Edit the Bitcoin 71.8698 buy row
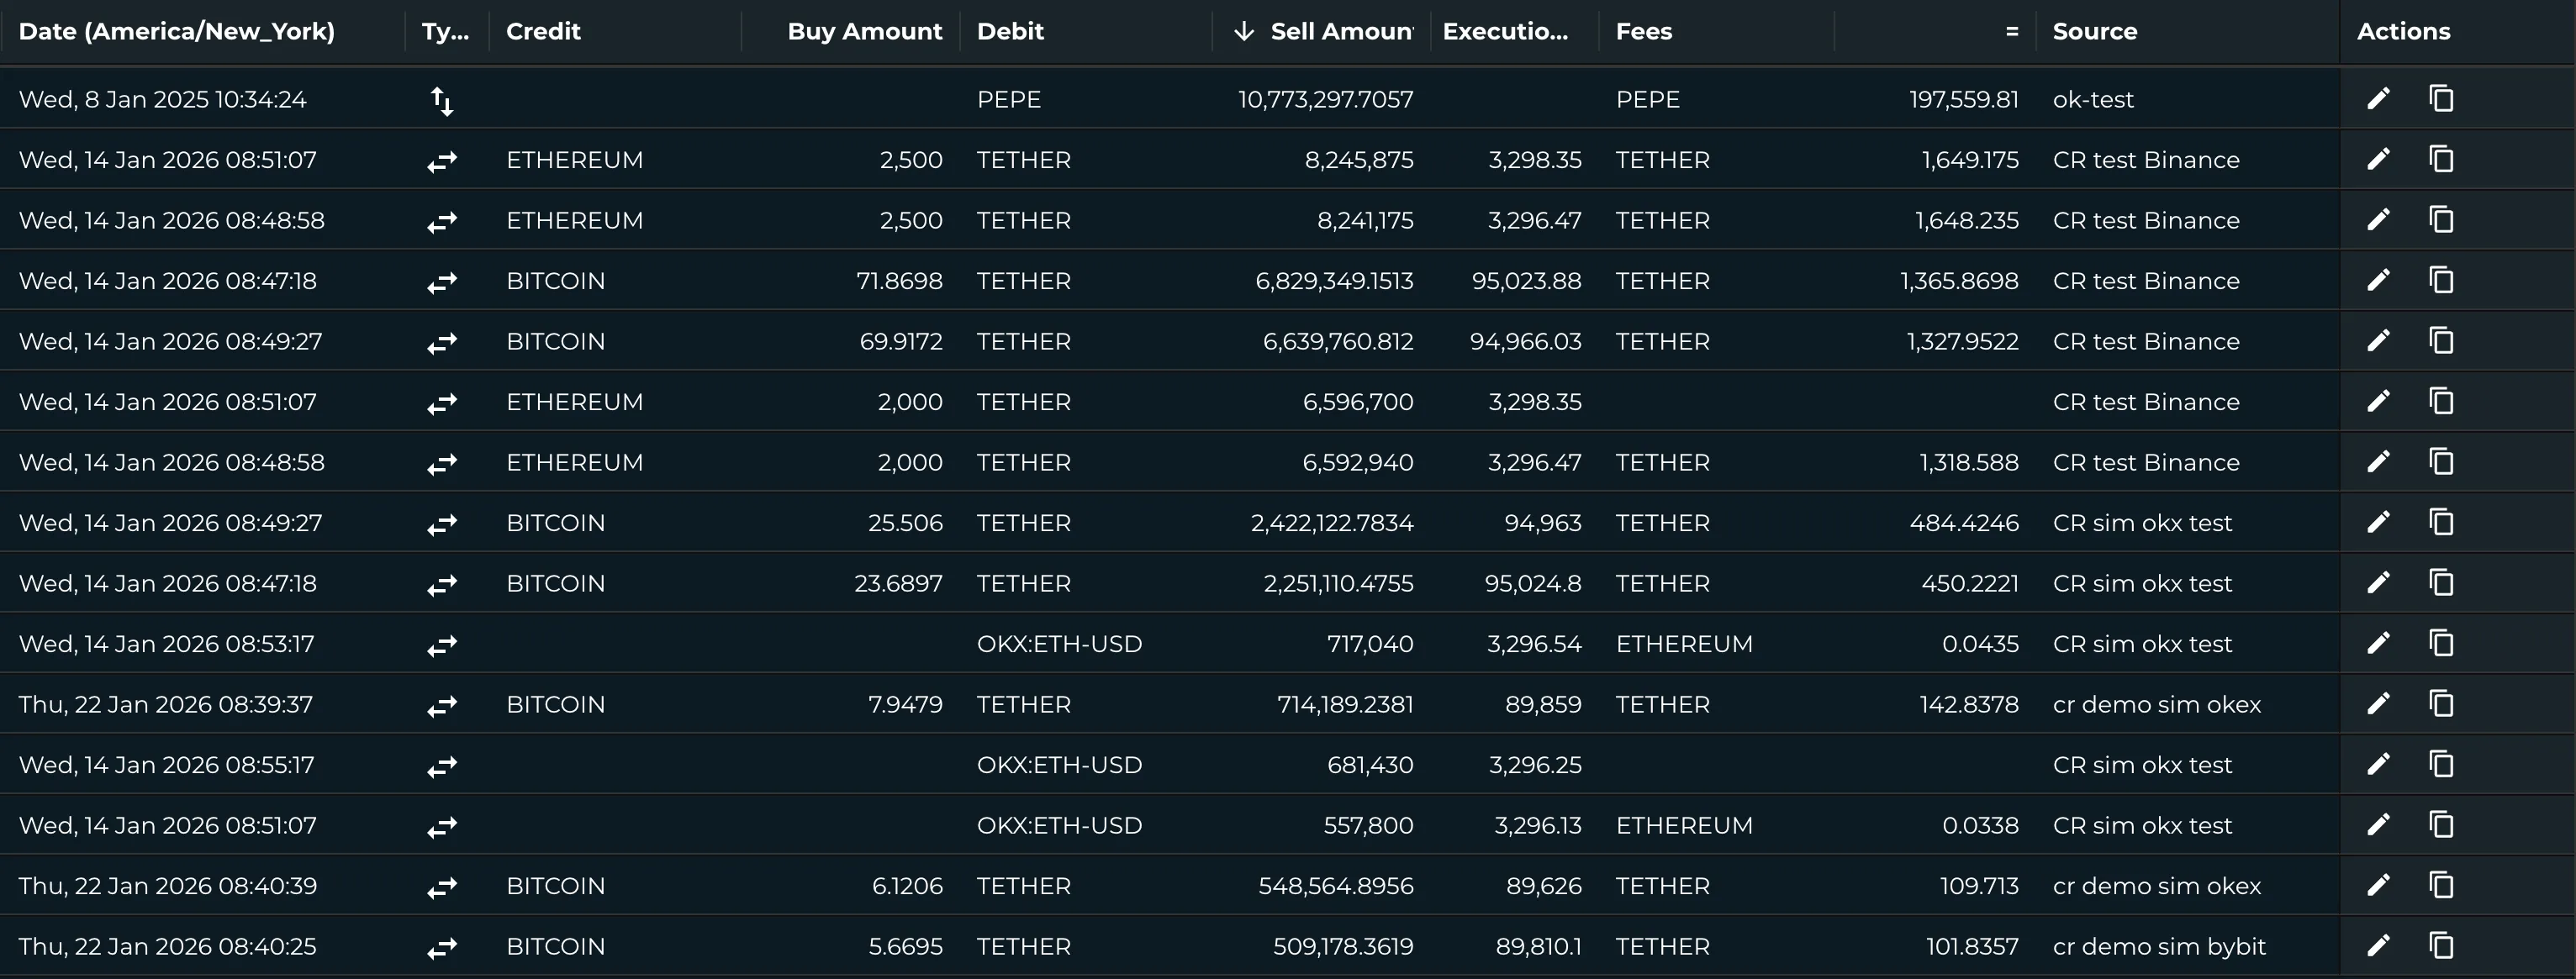The height and width of the screenshot is (979, 2576). (2379, 280)
